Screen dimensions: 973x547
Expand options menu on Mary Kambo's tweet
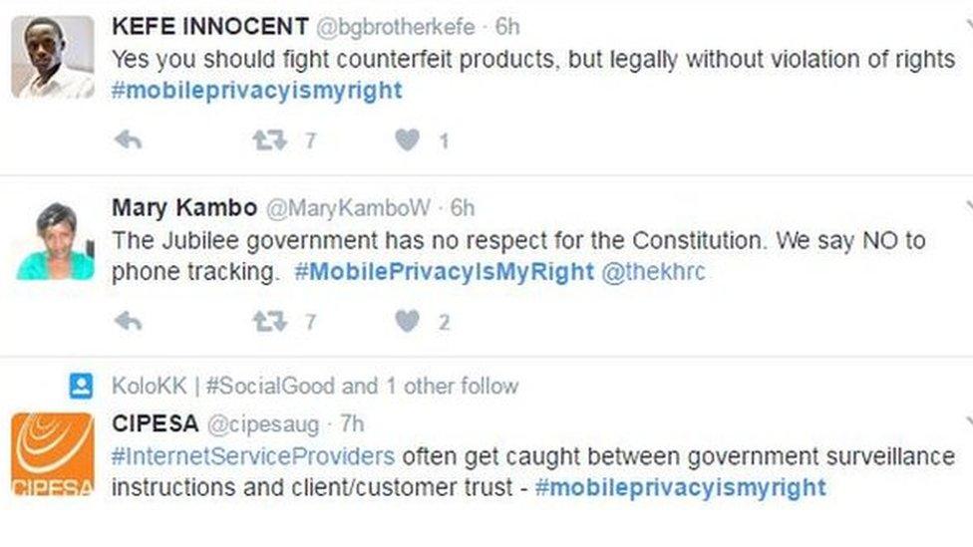click(968, 206)
